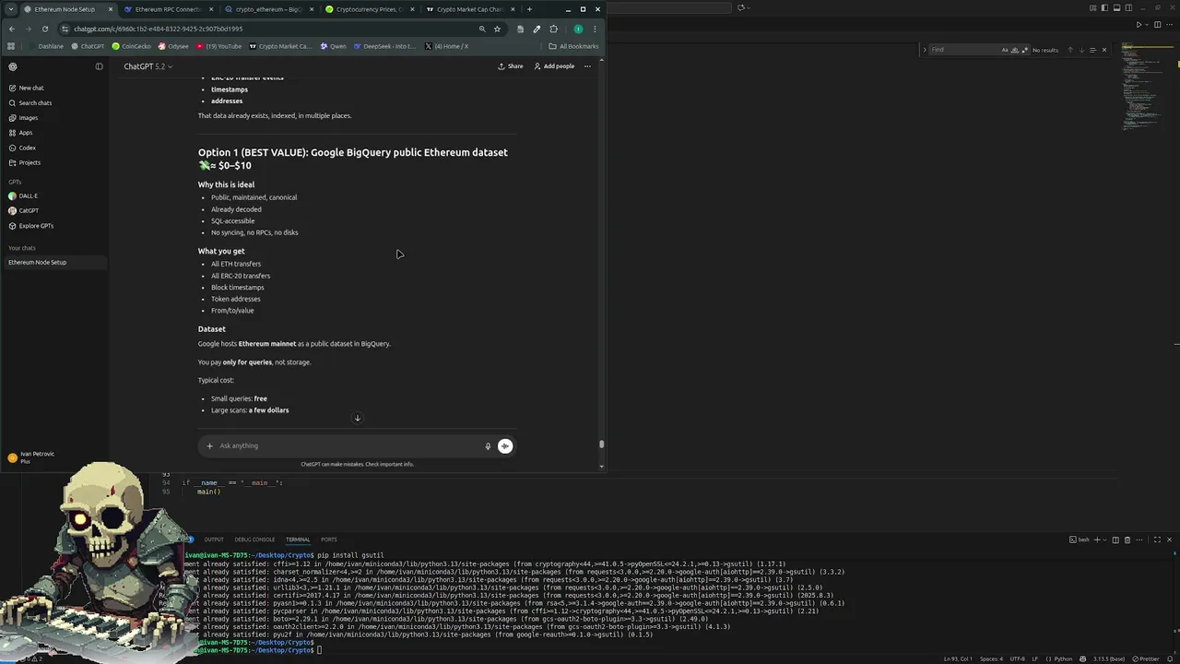1180x664 pixels.
Task: Open the new terminal launch profile dropdown
Action: (x=1105, y=539)
